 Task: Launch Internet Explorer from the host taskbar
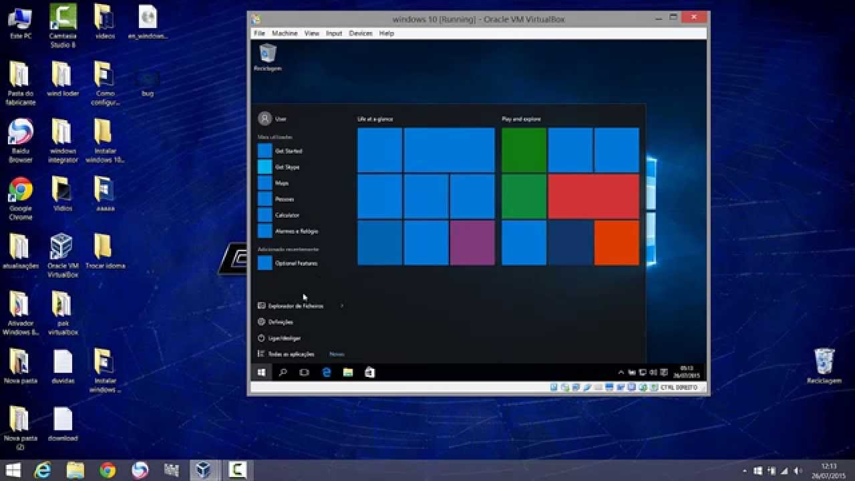[x=43, y=470]
